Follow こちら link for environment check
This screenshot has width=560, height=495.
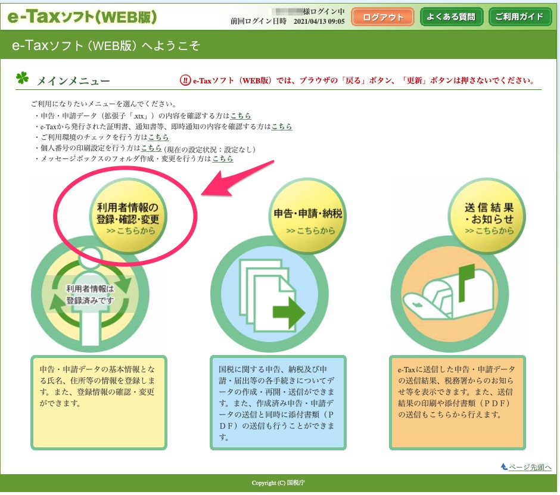(158, 137)
